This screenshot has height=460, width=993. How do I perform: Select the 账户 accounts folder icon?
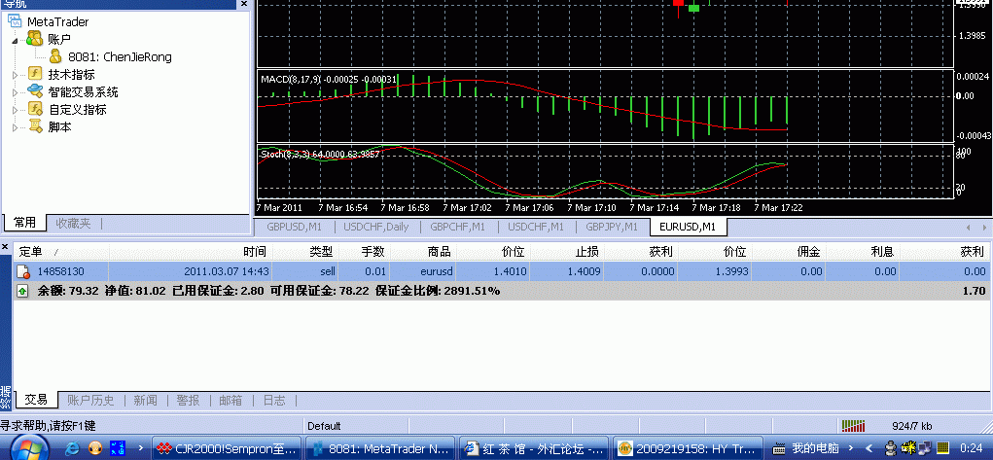tap(35, 38)
